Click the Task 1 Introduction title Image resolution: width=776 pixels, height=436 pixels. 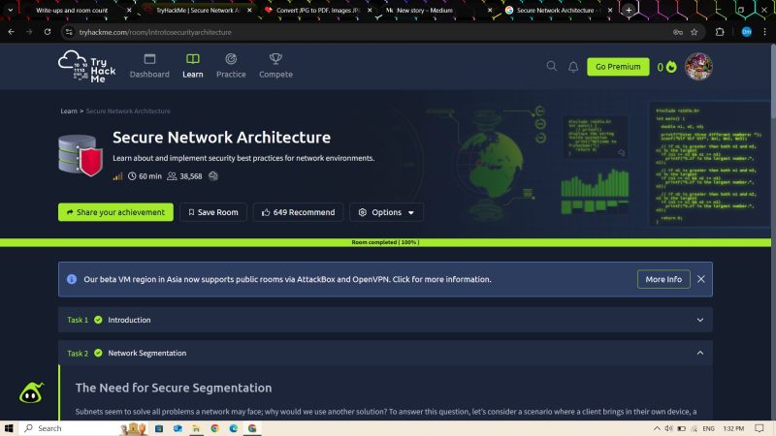[x=129, y=320]
